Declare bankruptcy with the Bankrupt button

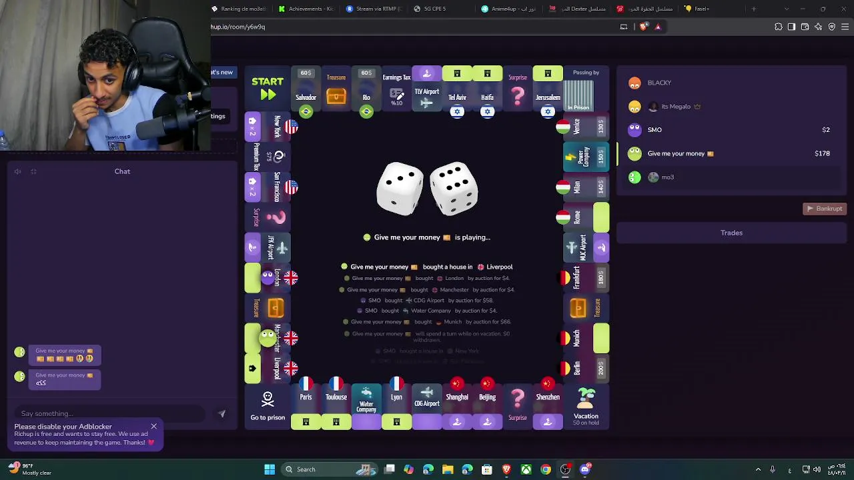click(x=825, y=209)
